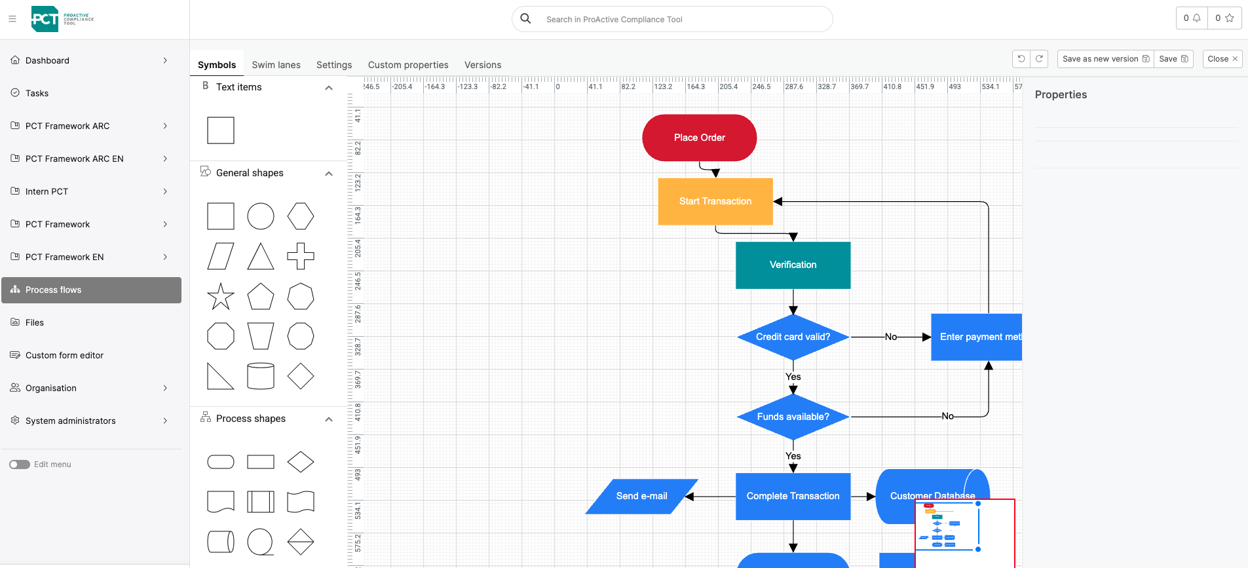Screen dimensions: 1248x568
Task: Open the Custom properties tab
Action: tap(408, 65)
